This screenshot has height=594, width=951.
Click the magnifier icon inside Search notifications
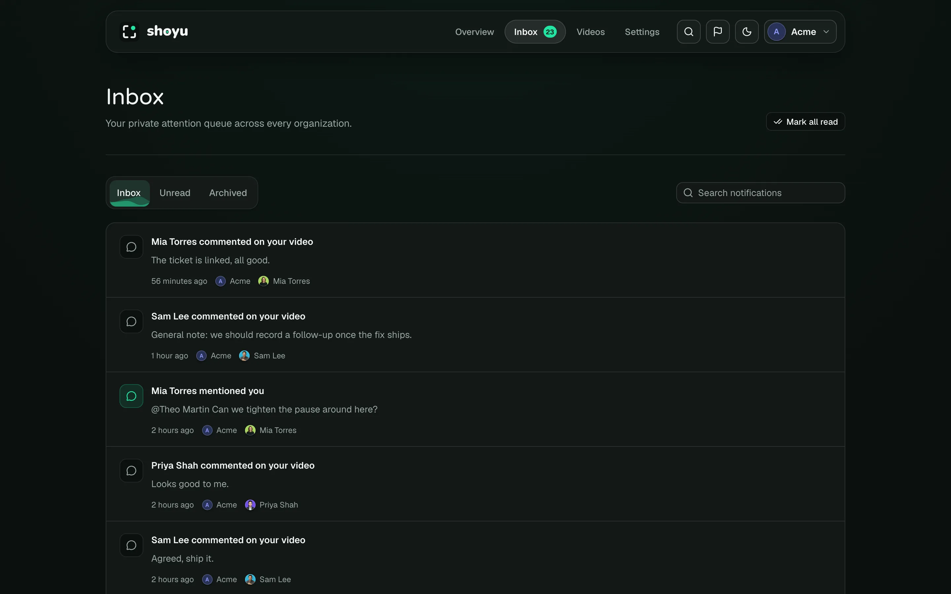[688, 193]
